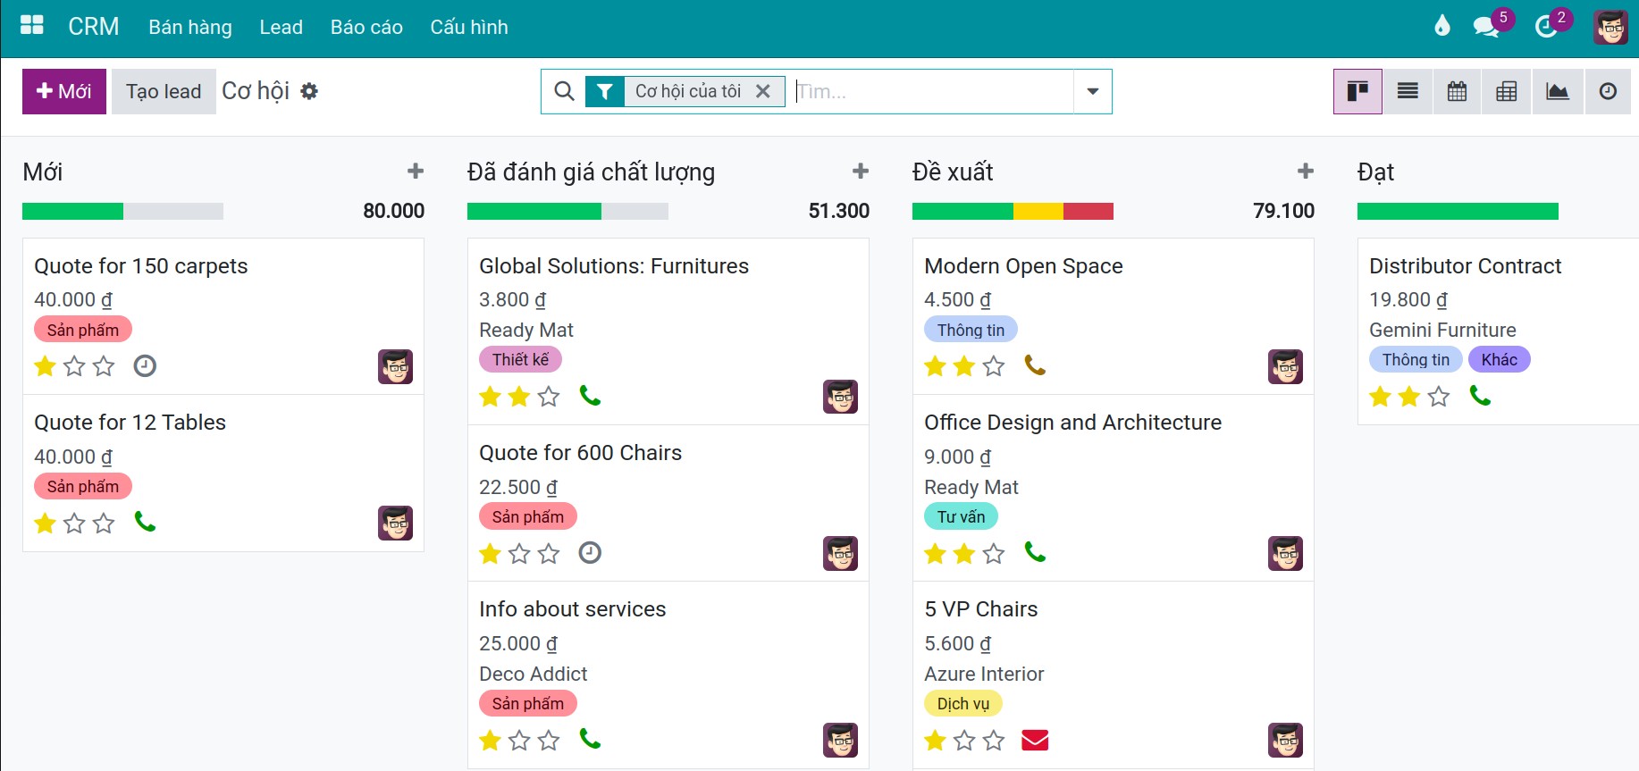Remove the Cơ hội của tôi filter
The width and height of the screenshot is (1639, 771).
763,91
